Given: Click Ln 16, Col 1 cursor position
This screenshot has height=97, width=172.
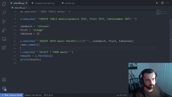Looking at the screenshot, I should [x=122, y=95].
